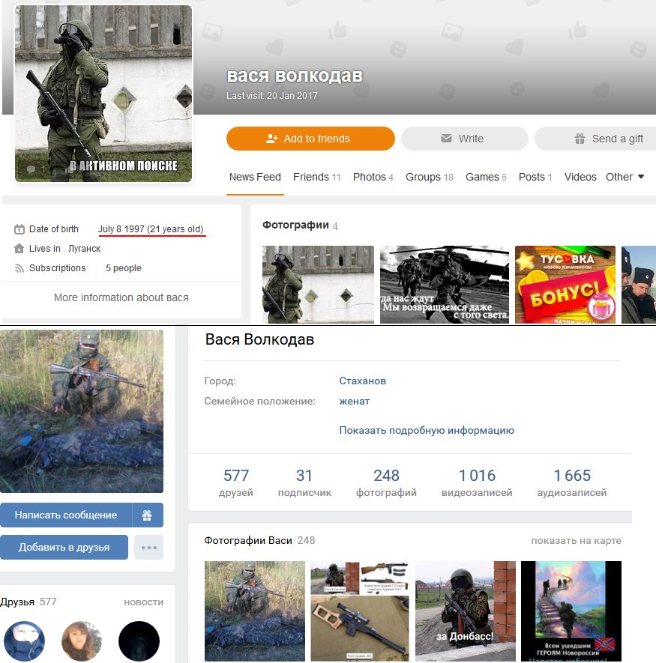Open the Groups tab
This screenshot has height=663, width=656.
[429, 177]
